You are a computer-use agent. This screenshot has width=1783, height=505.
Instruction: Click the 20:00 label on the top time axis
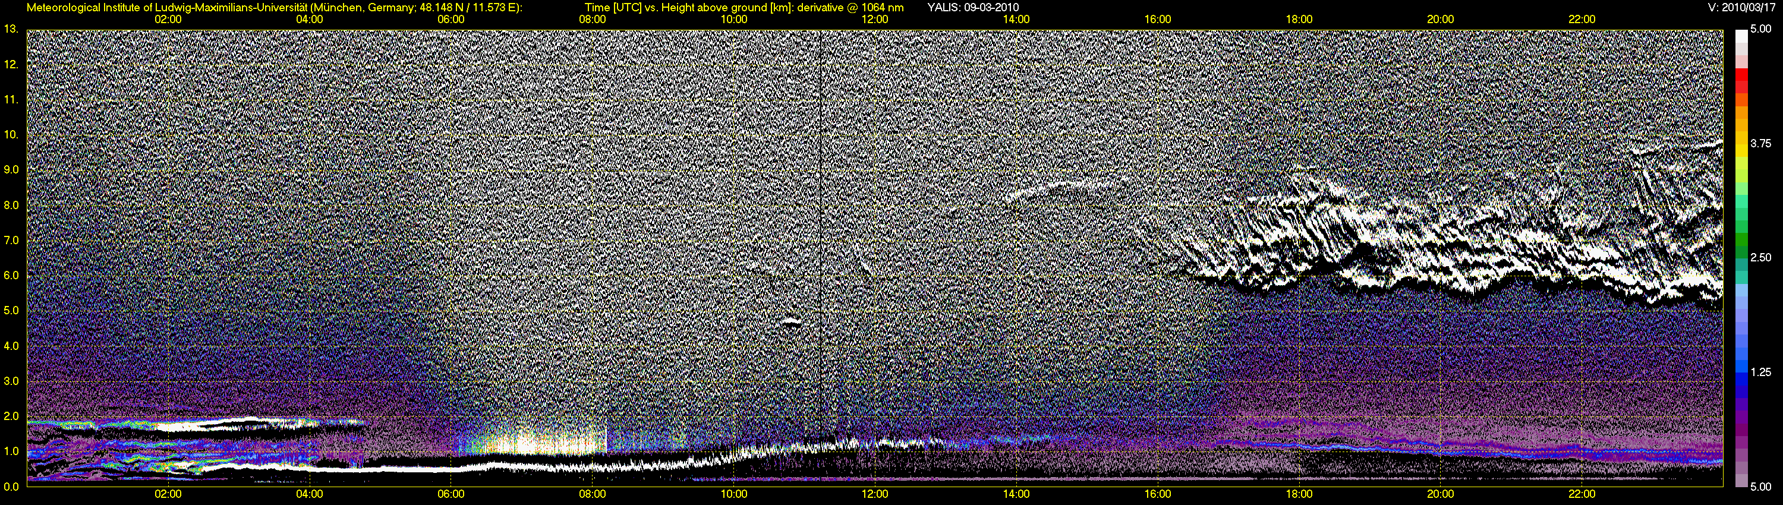(x=1441, y=20)
